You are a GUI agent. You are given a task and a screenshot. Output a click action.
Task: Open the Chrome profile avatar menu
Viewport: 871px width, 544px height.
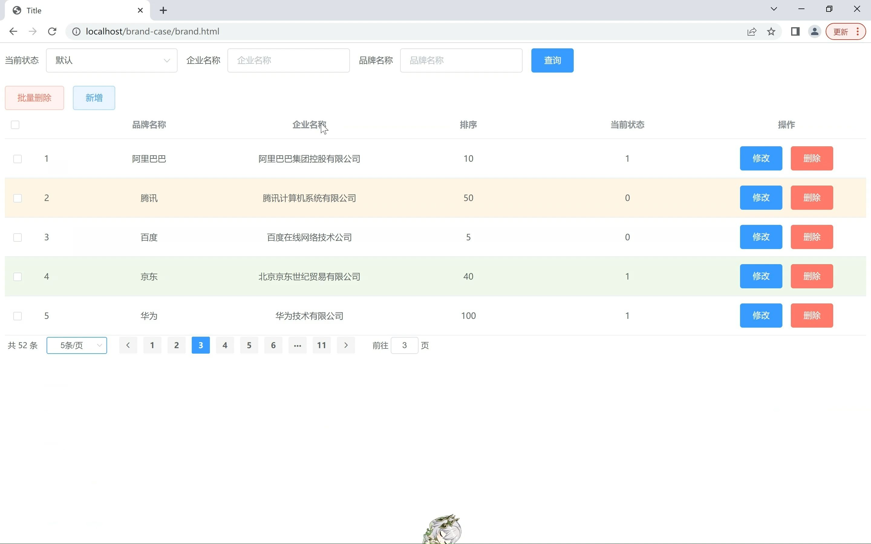click(814, 32)
